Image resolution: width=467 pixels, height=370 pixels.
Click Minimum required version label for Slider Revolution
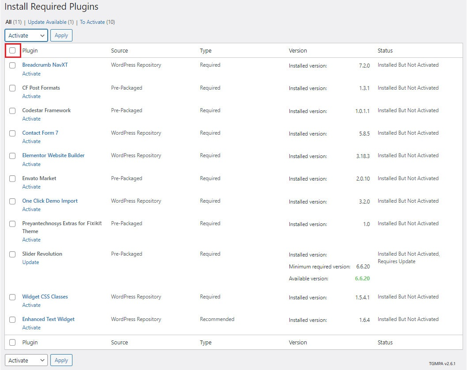click(x=319, y=267)
